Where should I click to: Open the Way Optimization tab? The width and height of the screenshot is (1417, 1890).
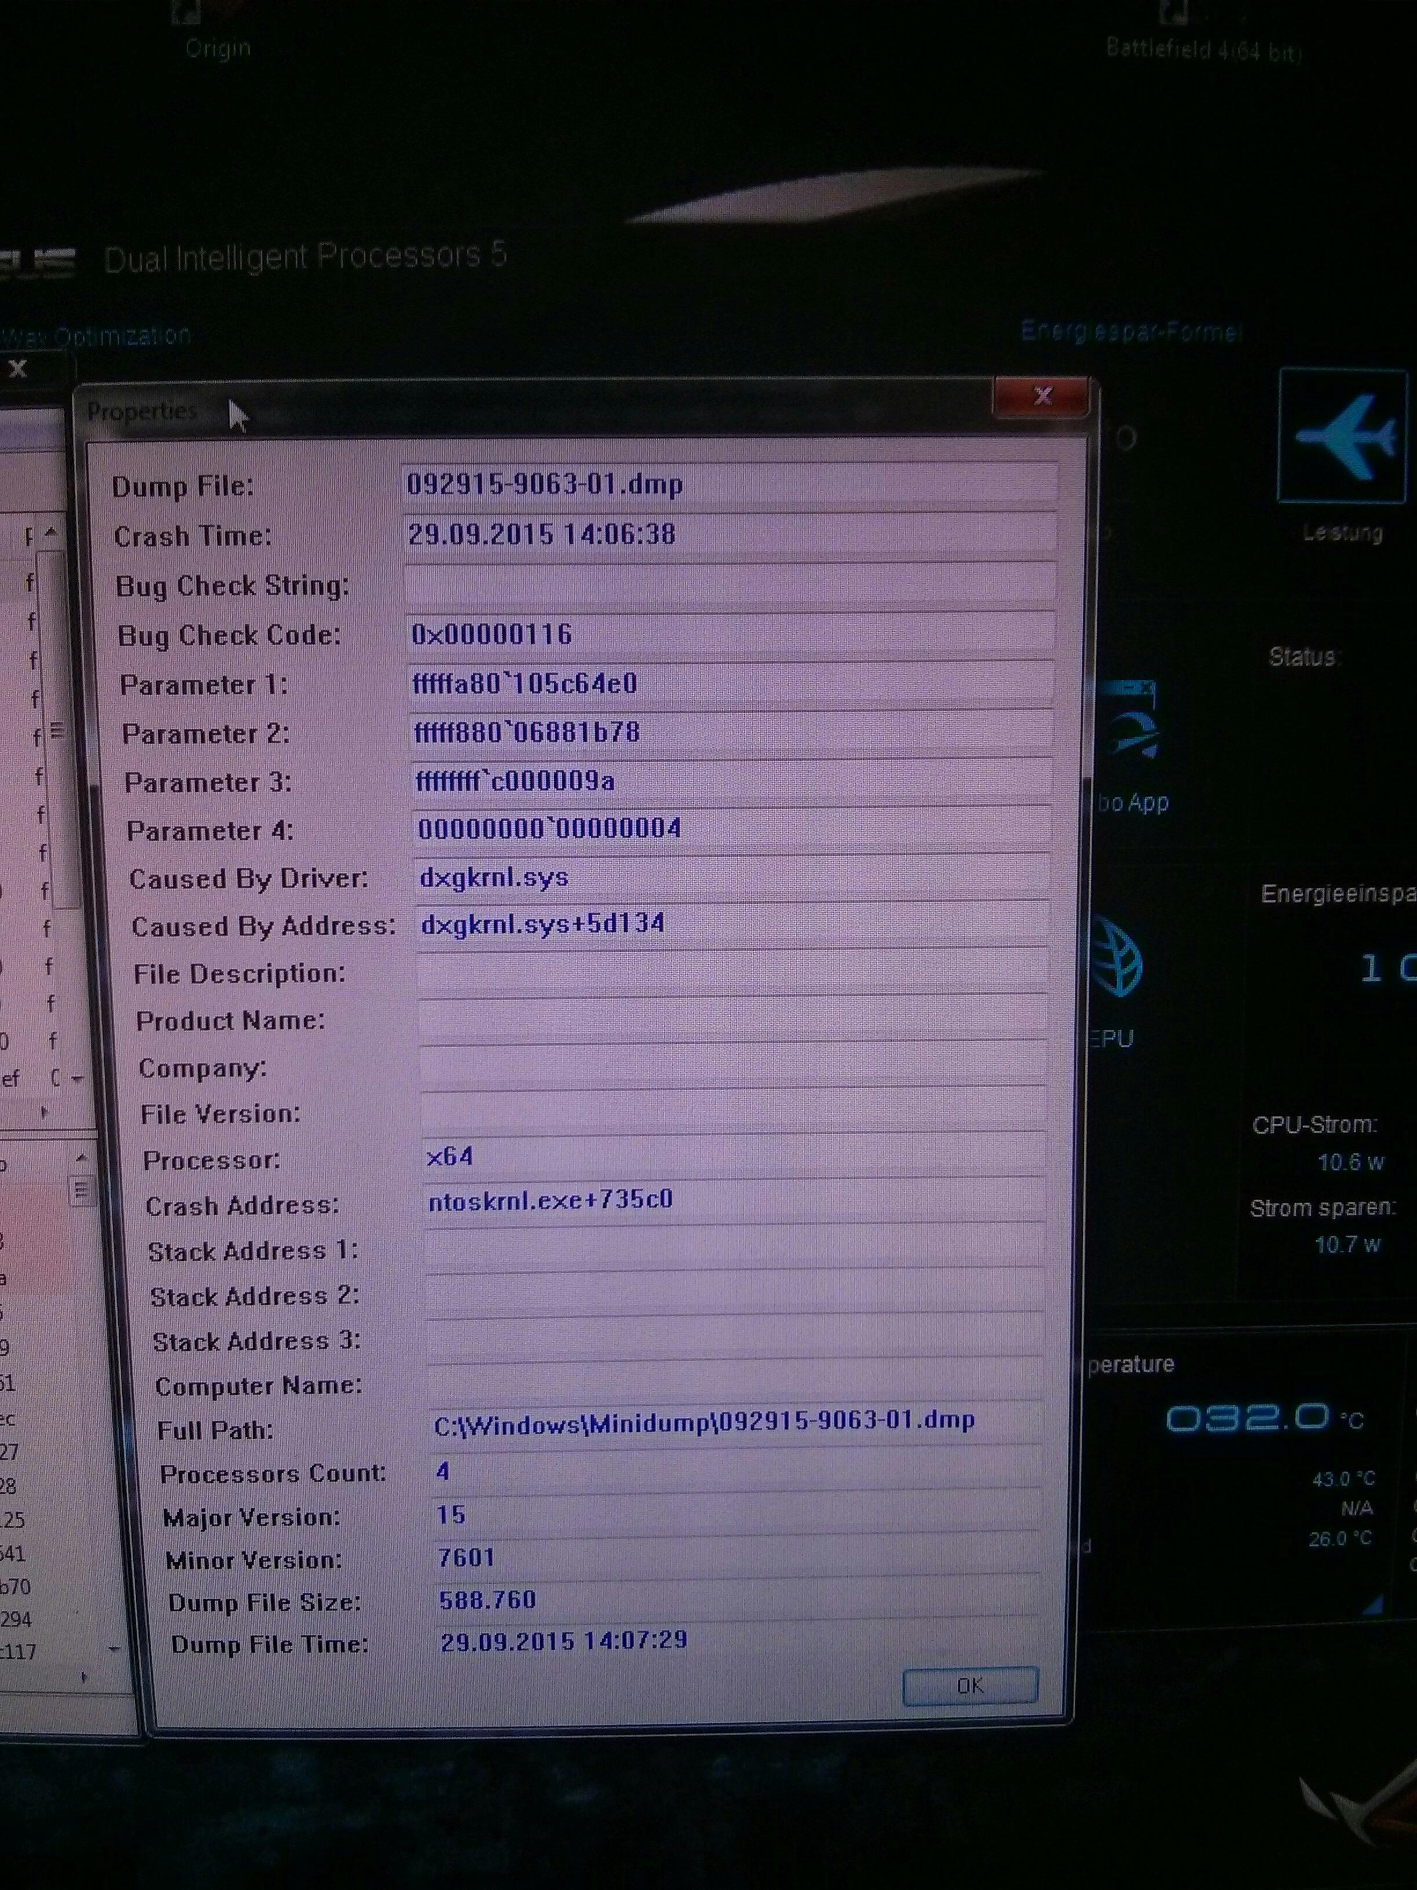point(94,335)
